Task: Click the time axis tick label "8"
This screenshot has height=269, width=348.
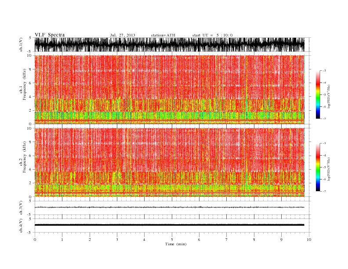Action: click(x=254, y=240)
